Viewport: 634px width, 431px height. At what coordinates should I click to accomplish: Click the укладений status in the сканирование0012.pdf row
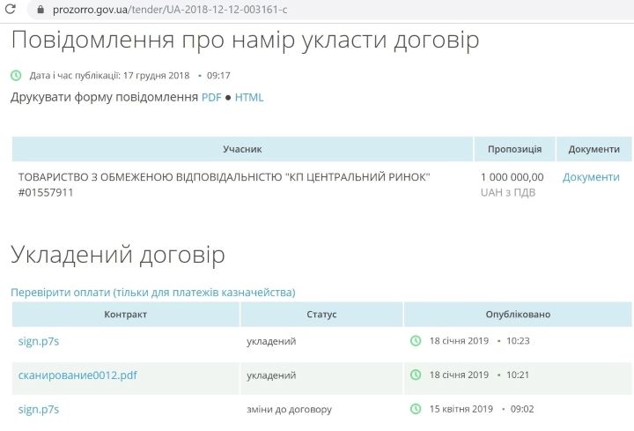coord(271,375)
